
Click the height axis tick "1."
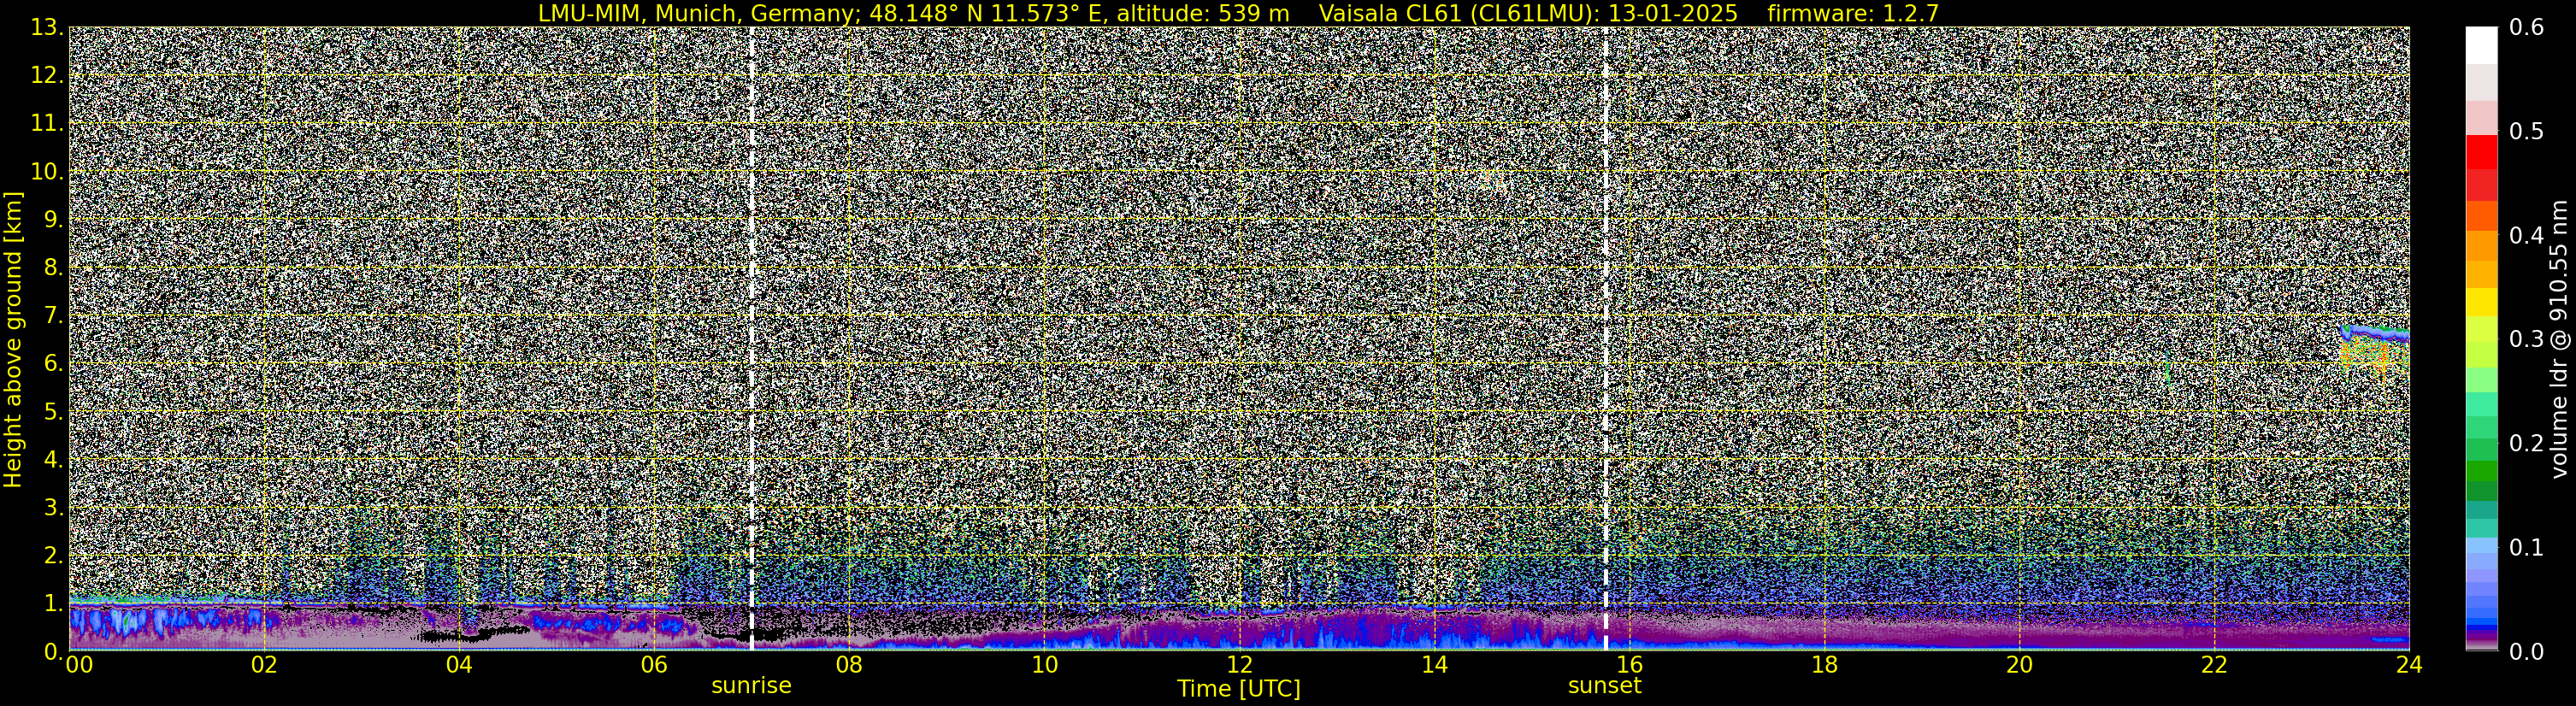coord(53,604)
